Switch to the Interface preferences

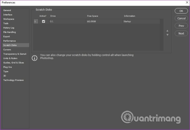8,15
